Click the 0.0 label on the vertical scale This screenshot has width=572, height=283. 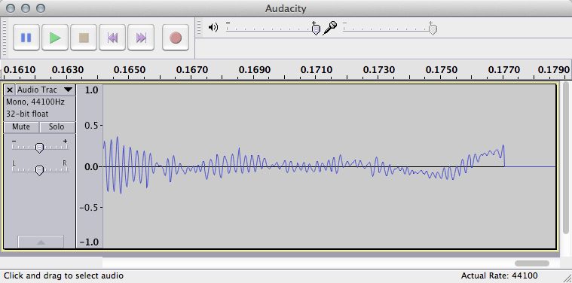point(91,167)
